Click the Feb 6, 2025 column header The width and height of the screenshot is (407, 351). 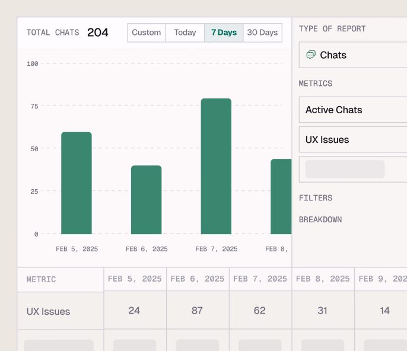[x=197, y=279]
